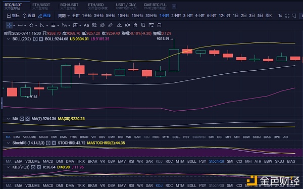This screenshot has width=303, height=189.
Task: Click the lock drawings icon
Action: (135, 25)
